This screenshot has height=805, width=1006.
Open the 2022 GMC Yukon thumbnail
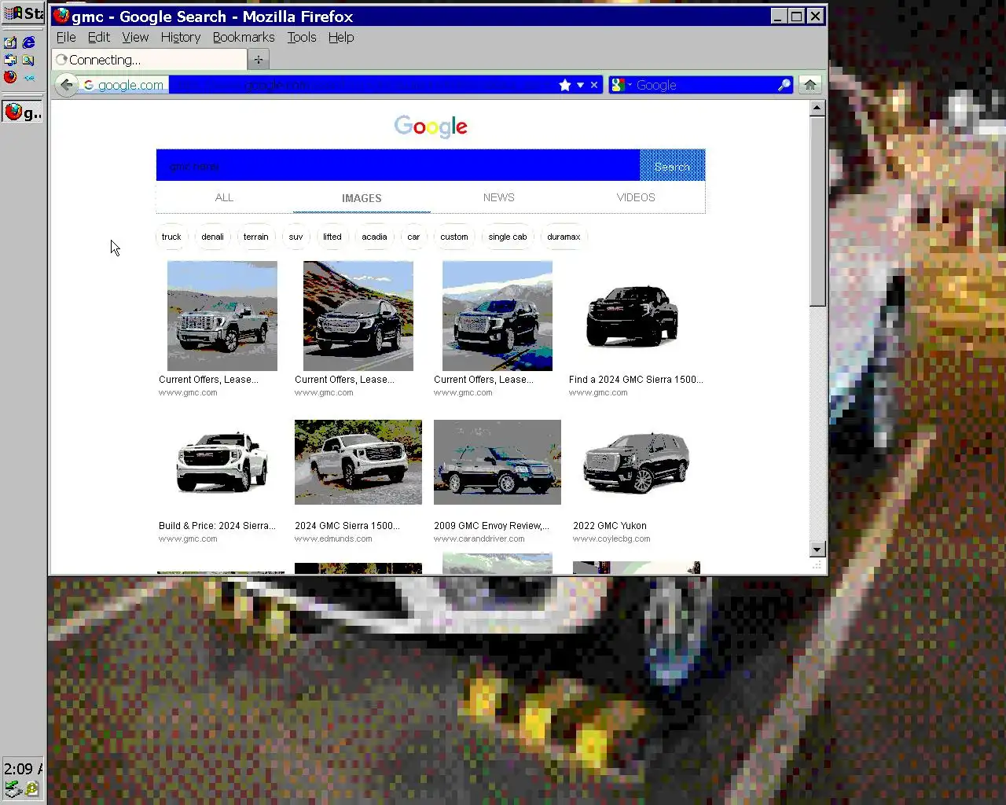[636, 462]
